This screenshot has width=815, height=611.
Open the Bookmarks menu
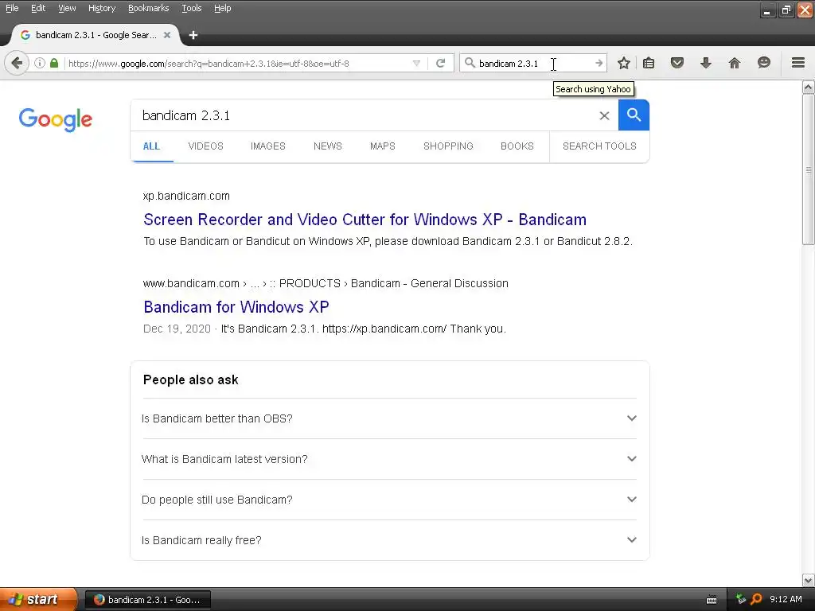149,8
